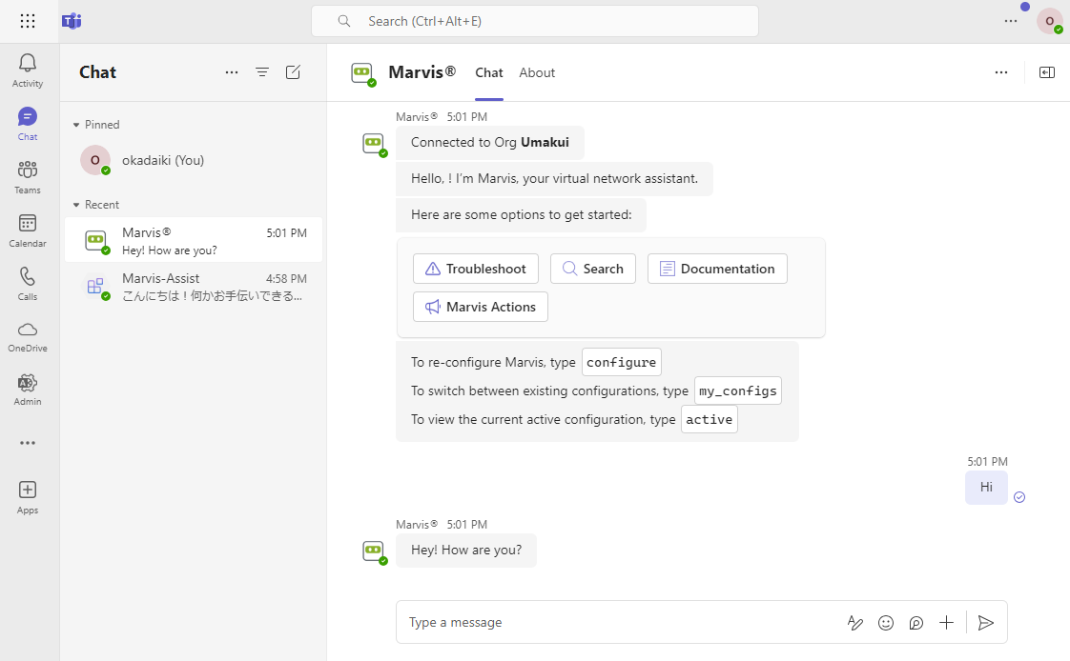Collapse the Recent chats section

(77, 205)
